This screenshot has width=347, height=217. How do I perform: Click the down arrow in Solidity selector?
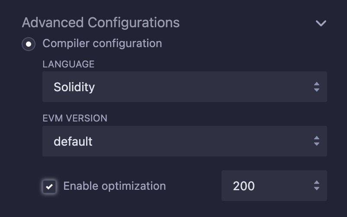pyautogui.click(x=317, y=90)
